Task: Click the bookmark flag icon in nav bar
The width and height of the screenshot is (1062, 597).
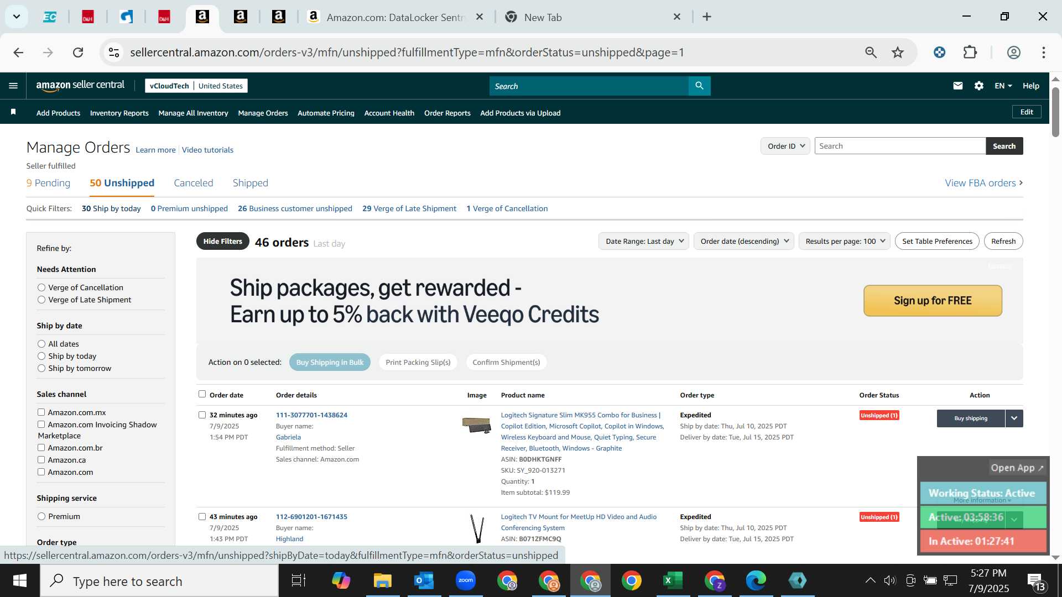Action: click(x=13, y=112)
